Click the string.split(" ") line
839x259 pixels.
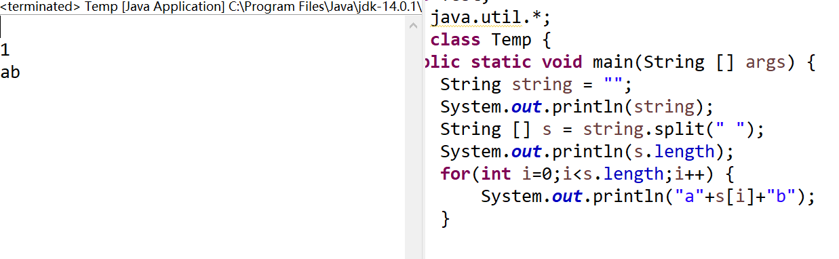[x=602, y=129]
